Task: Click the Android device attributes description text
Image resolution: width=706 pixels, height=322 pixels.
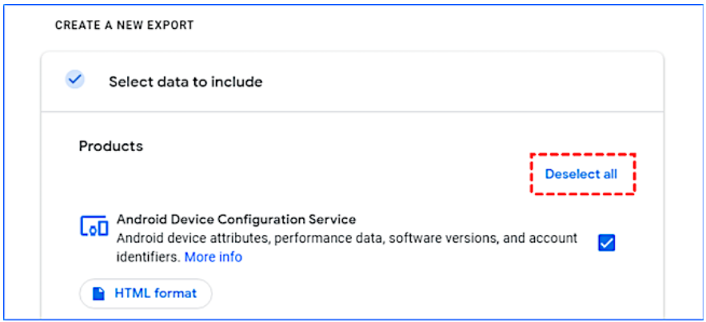Action: tap(347, 248)
